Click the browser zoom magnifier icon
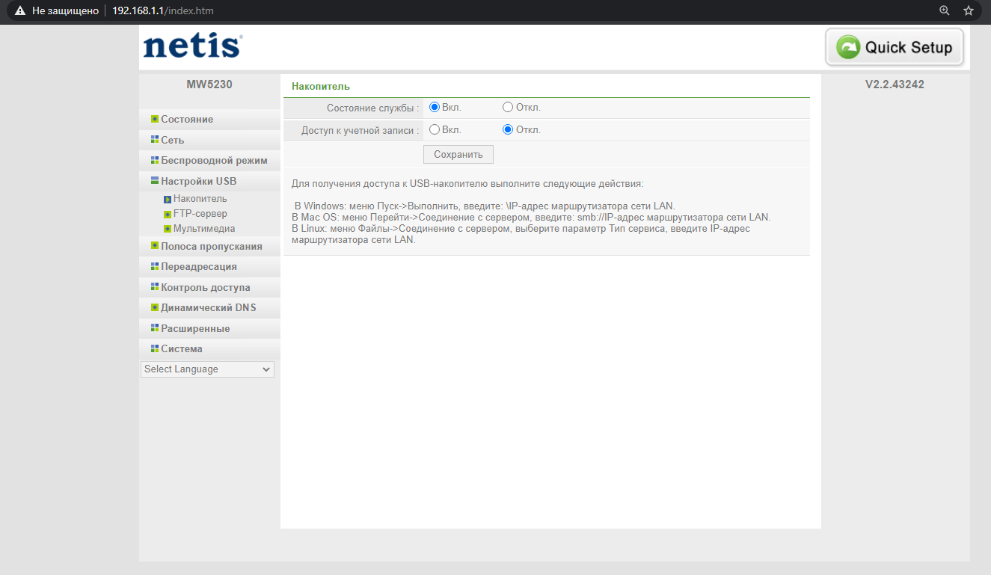 point(945,10)
